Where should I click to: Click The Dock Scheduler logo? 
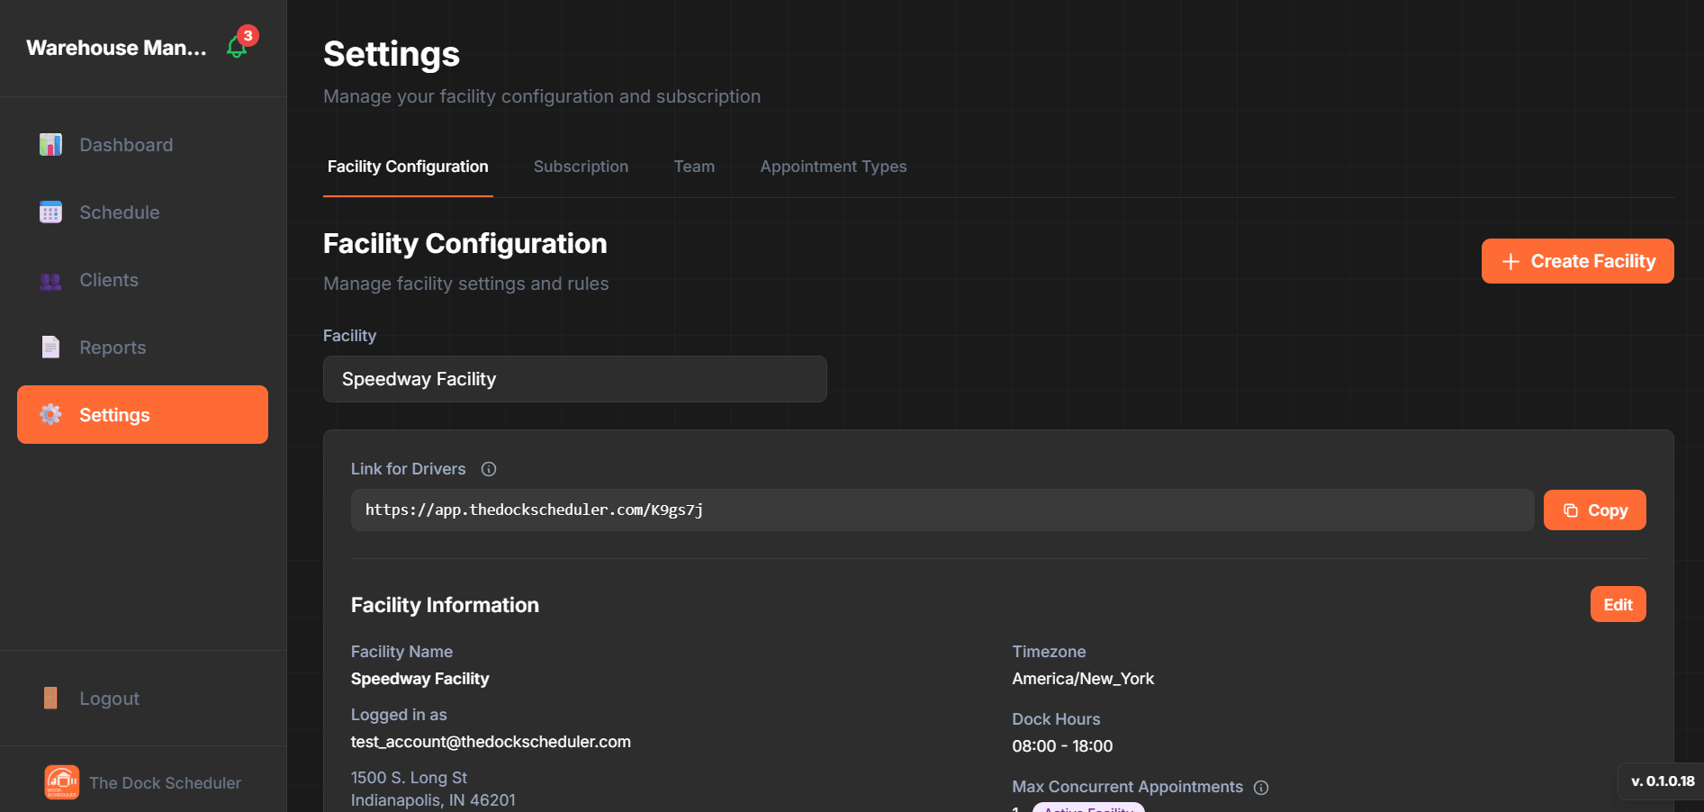tap(60, 781)
